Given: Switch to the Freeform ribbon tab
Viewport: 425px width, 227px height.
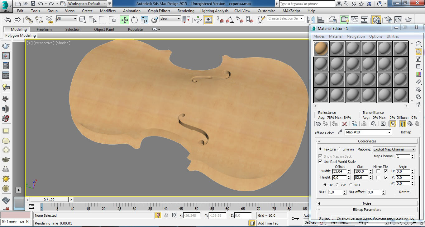Looking at the screenshot, I should [44, 30].
